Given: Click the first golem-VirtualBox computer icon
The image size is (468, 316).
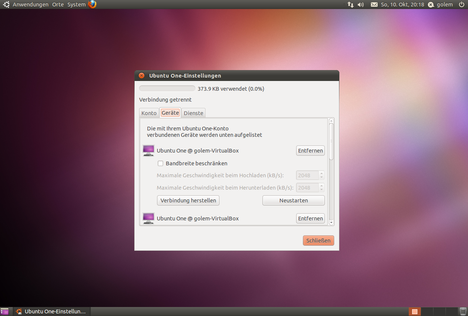Looking at the screenshot, I should click(148, 151).
